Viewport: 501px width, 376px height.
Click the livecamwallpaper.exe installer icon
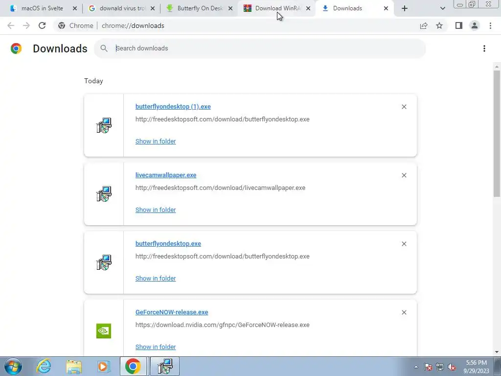pos(104,194)
